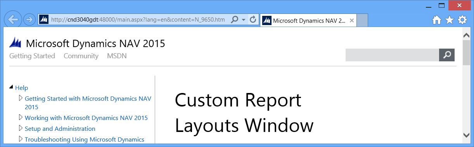Open Setup and Administration topic
This screenshot has height=147, width=474.
click(60, 128)
